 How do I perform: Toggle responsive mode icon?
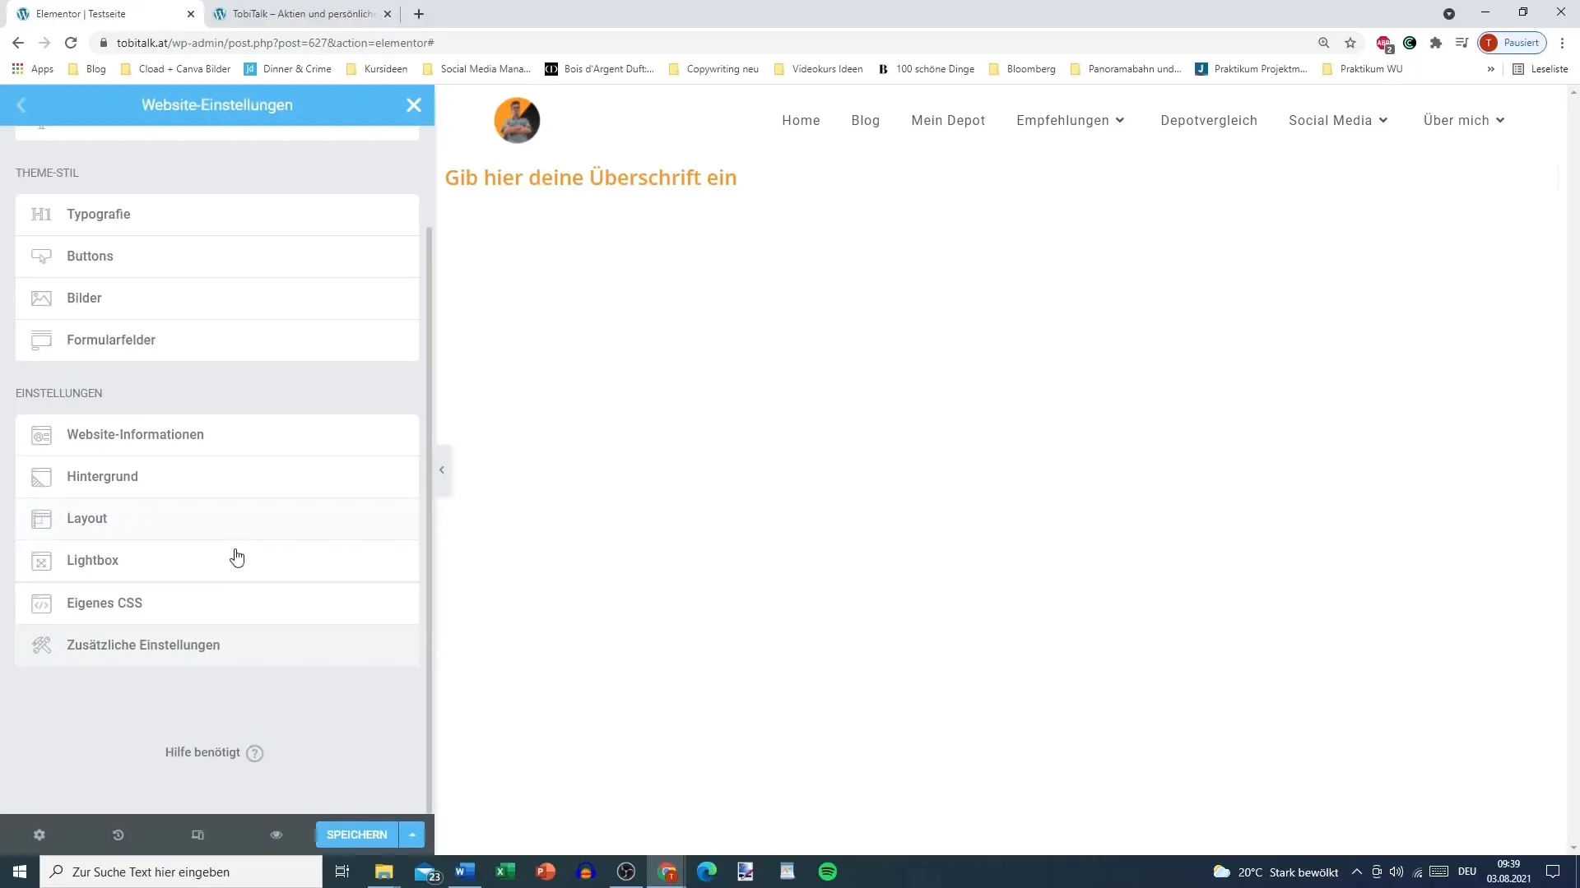197,835
